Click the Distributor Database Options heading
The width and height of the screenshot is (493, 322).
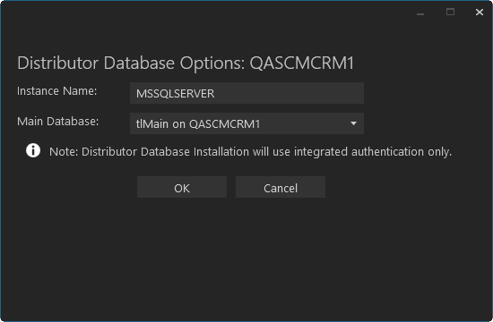[186, 64]
